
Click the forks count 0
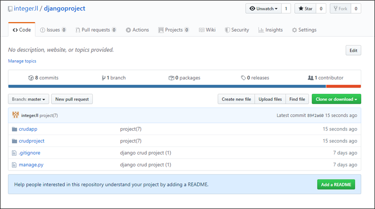(356, 9)
